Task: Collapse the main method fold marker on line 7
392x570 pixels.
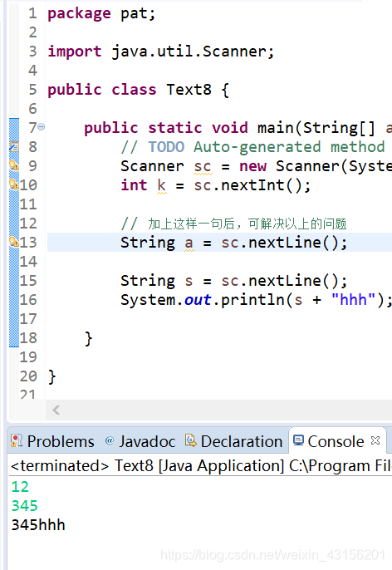Action: (42, 127)
